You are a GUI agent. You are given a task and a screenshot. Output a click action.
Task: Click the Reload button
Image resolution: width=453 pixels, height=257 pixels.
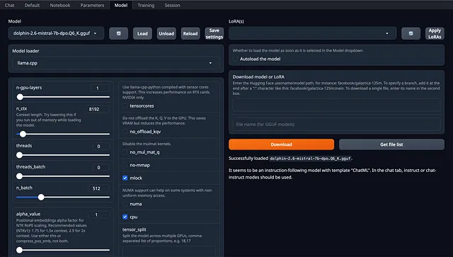point(190,33)
